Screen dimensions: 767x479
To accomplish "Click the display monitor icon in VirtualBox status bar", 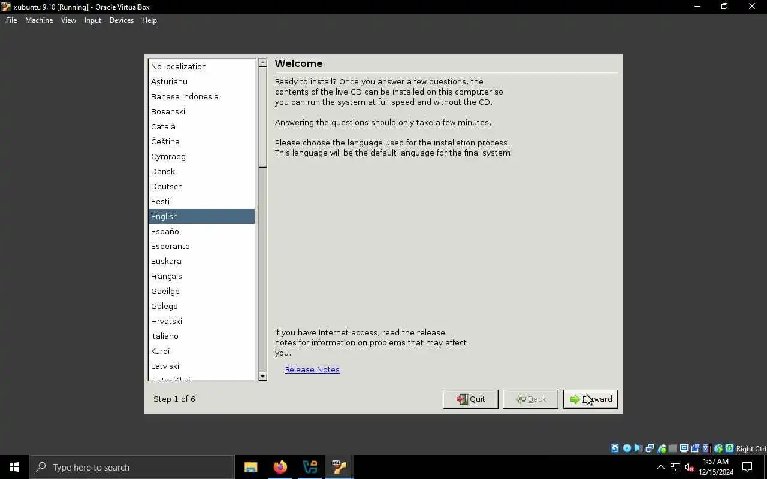I will pos(684,448).
